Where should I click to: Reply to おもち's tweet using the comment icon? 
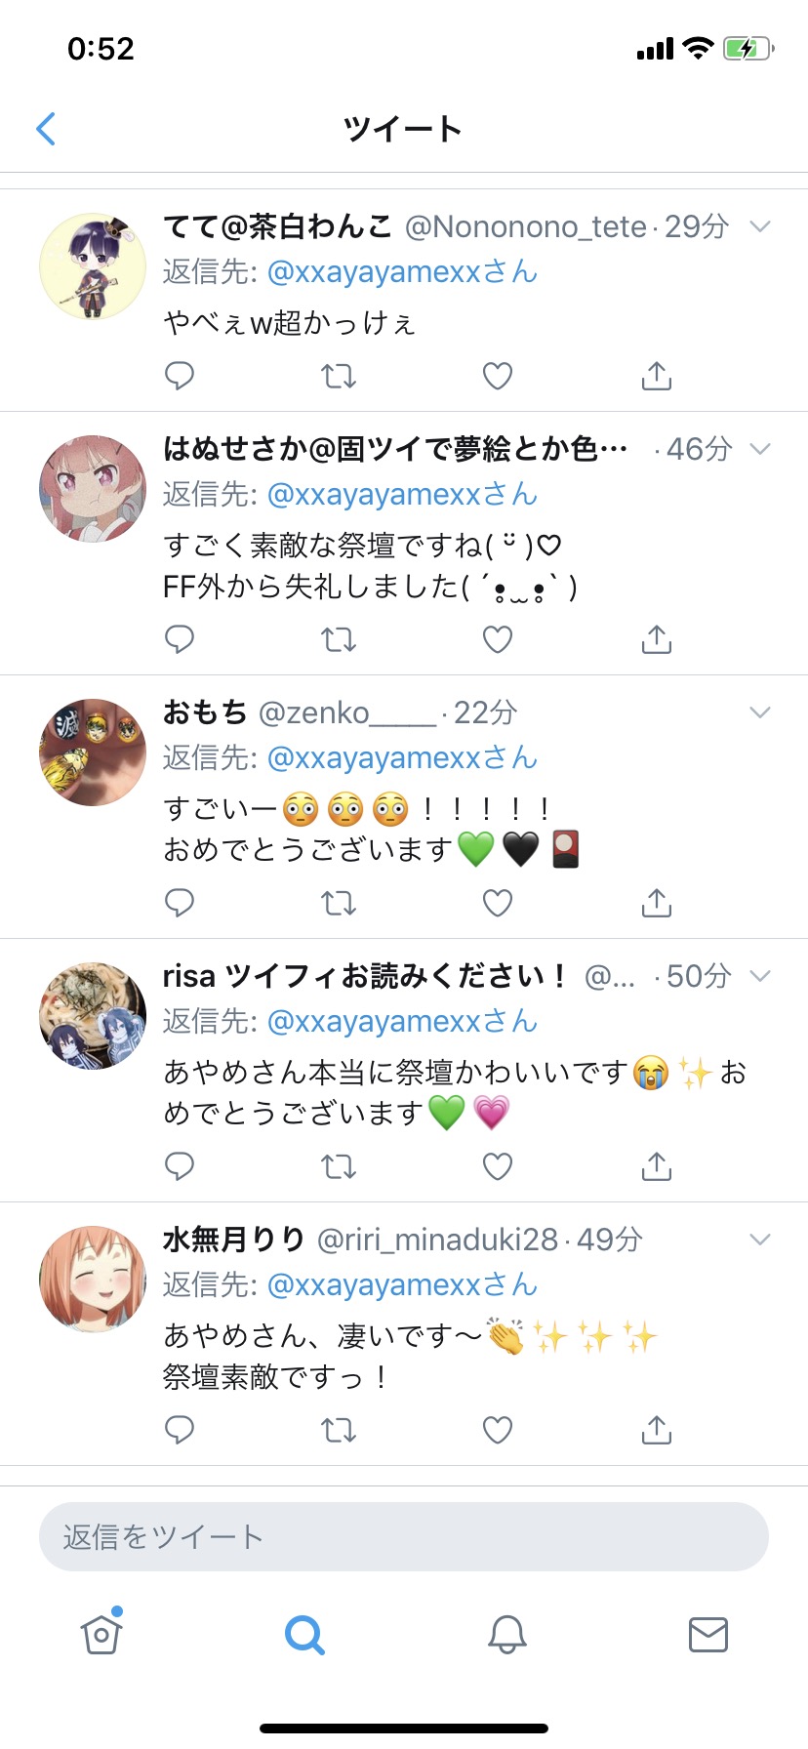pos(180,903)
